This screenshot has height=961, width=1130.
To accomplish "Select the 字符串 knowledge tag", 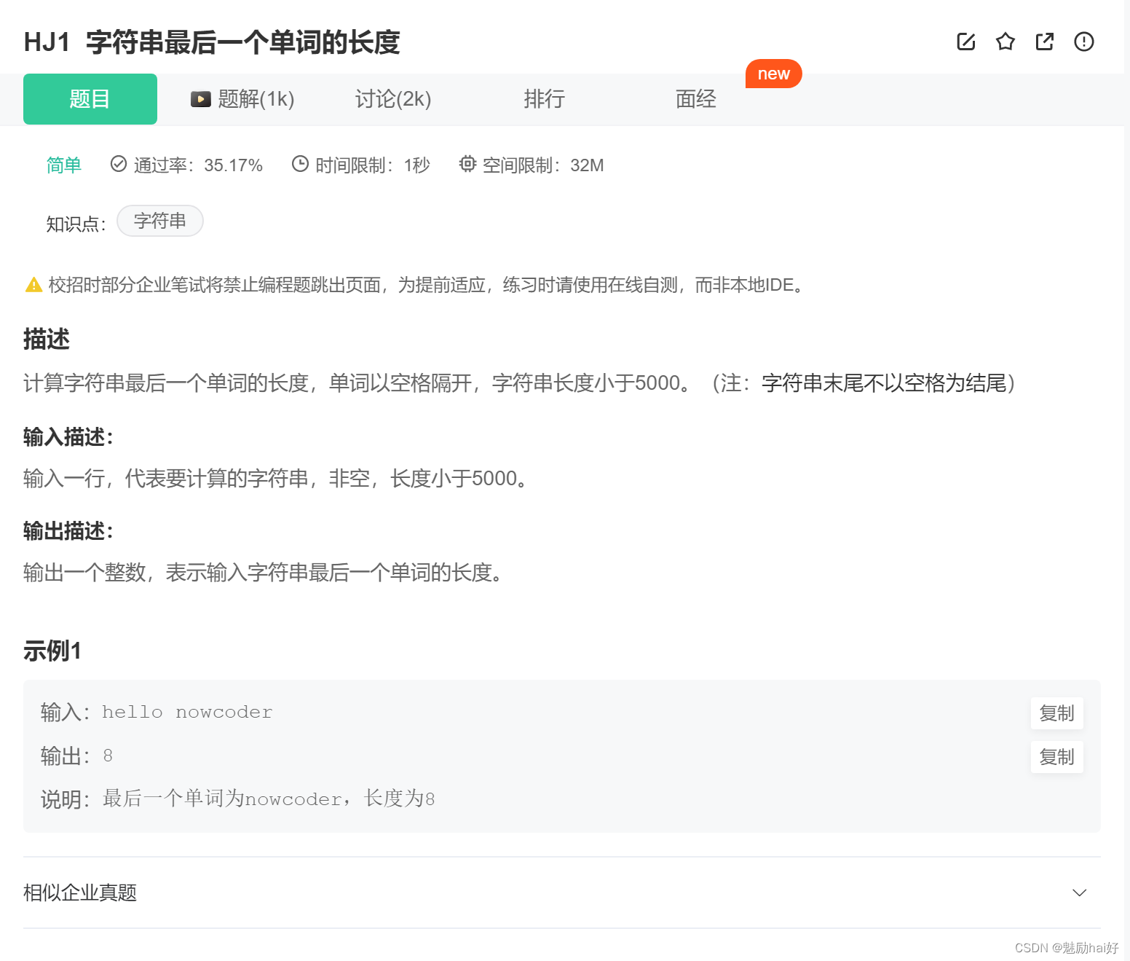I will point(160,221).
